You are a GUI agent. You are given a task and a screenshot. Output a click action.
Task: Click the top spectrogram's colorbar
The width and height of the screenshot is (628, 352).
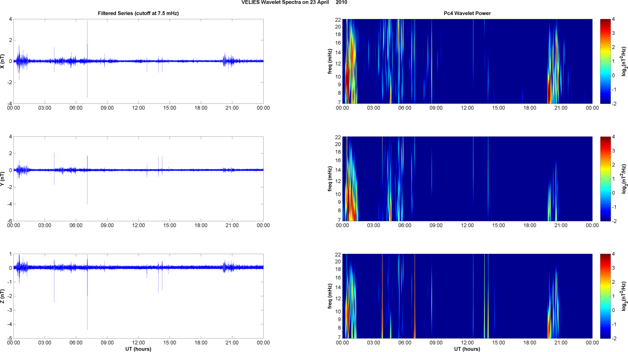pos(605,61)
